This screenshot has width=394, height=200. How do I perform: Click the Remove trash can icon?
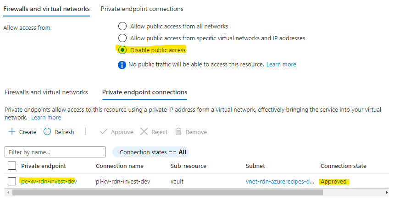pos(179,132)
